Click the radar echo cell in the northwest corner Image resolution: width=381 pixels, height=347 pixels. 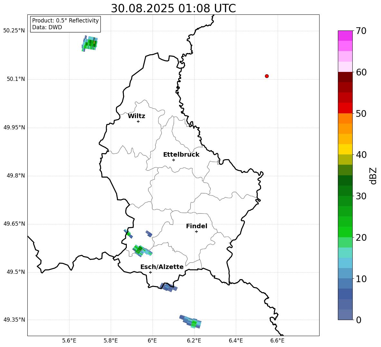89,43
